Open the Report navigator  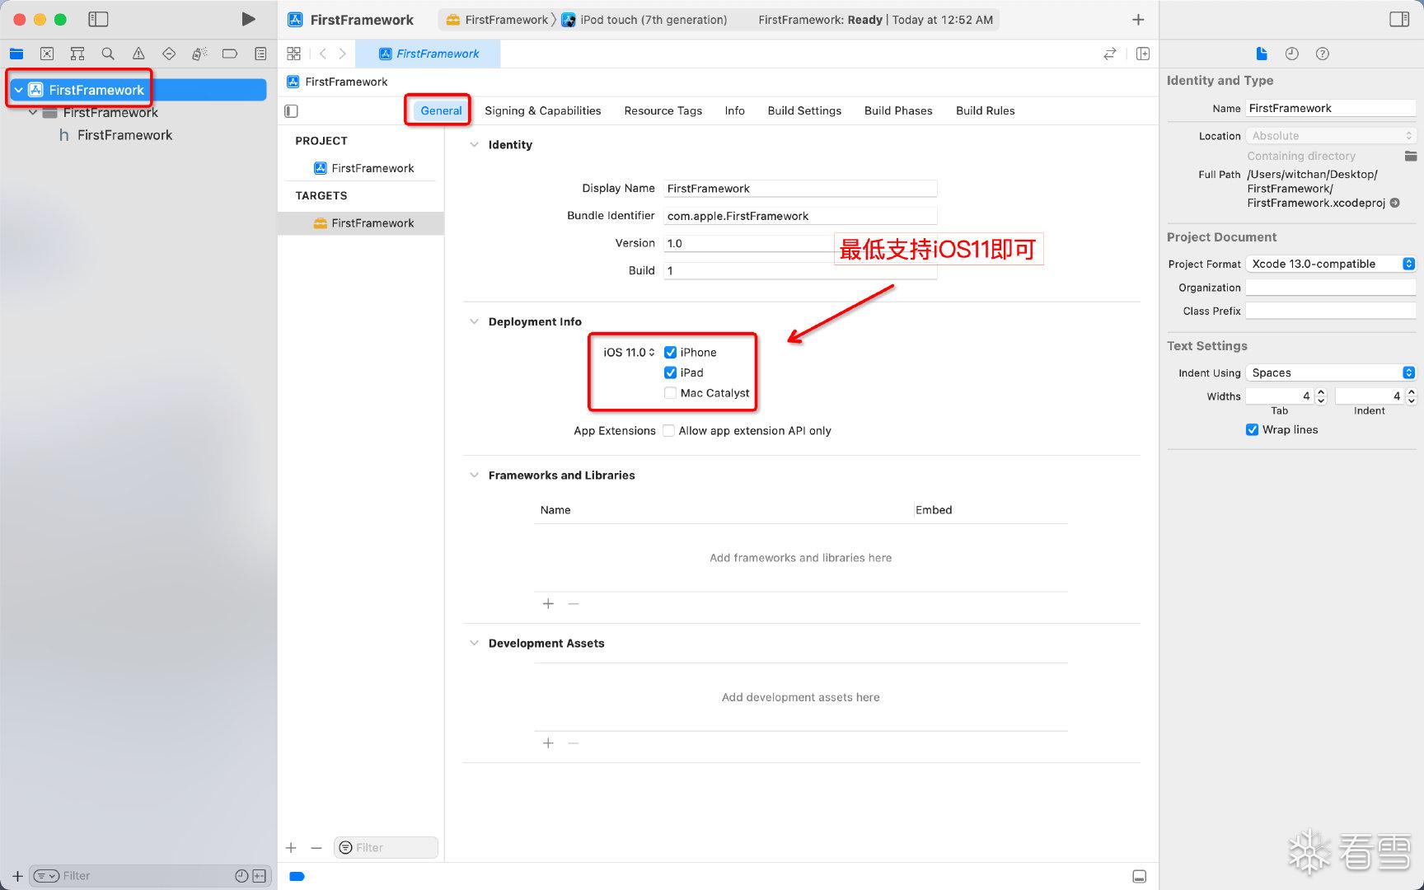[x=260, y=54]
